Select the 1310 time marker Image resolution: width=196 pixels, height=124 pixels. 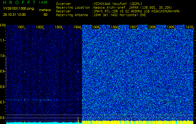pos(189,27)
